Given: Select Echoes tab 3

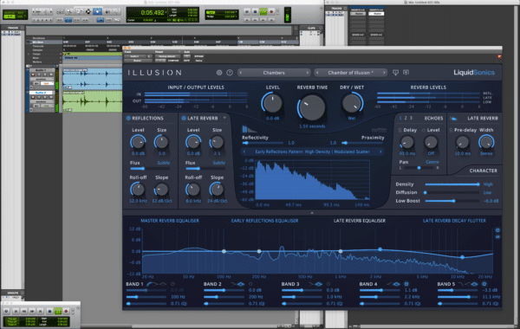Looking at the screenshot, I should tap(411, 118).
